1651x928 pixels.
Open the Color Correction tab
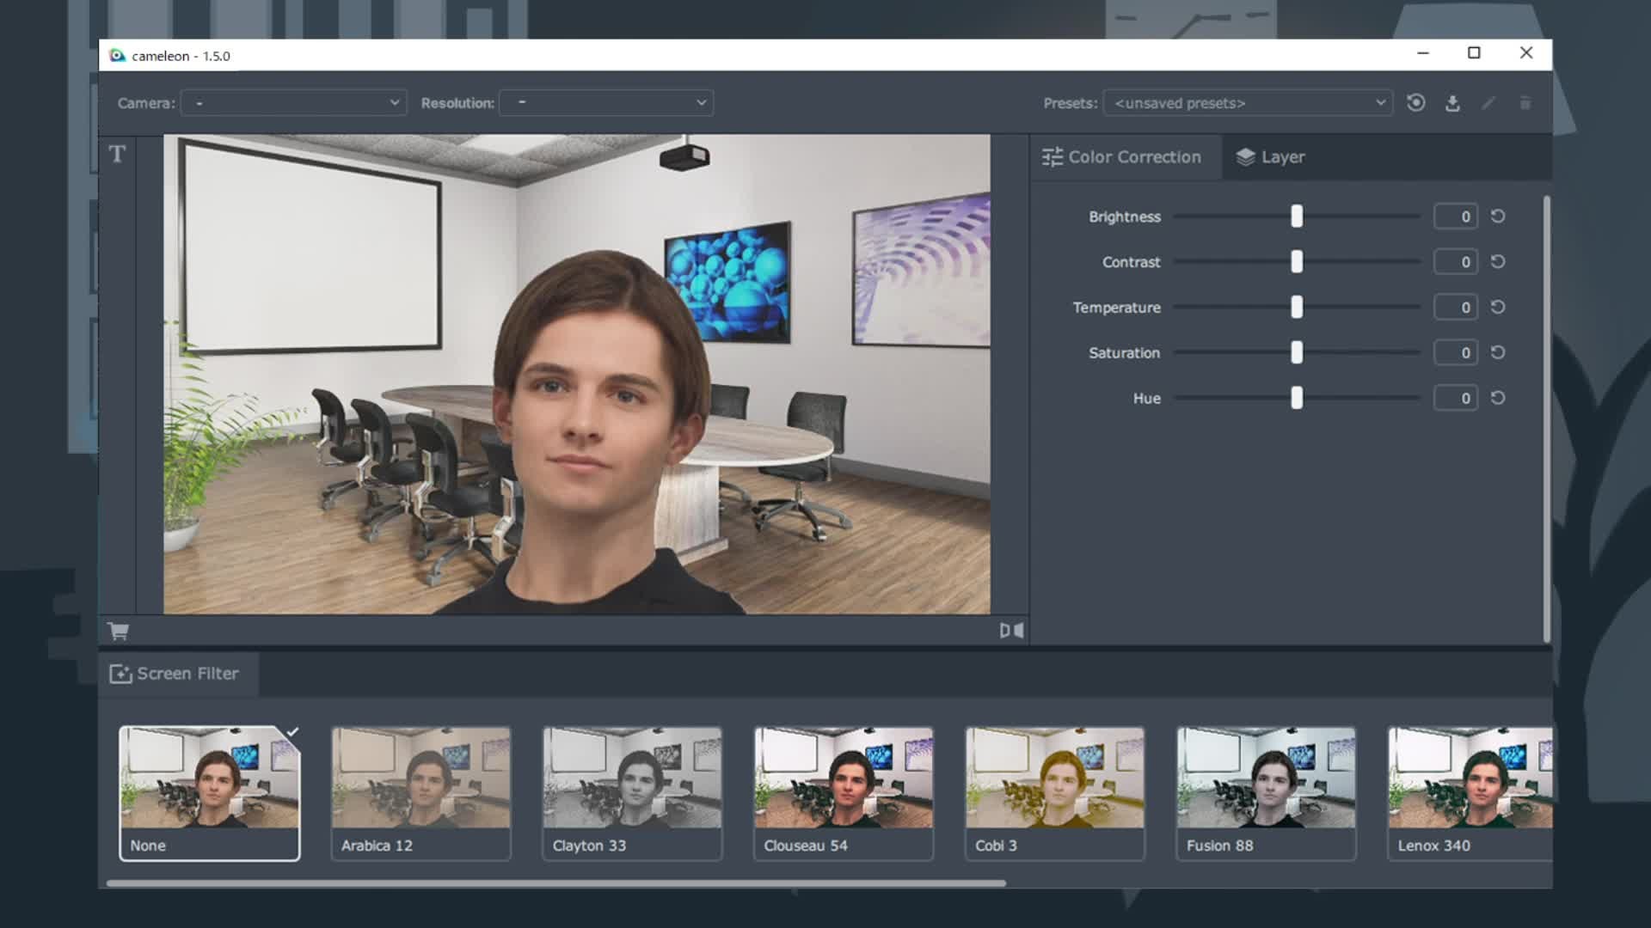click(1122, 157)
